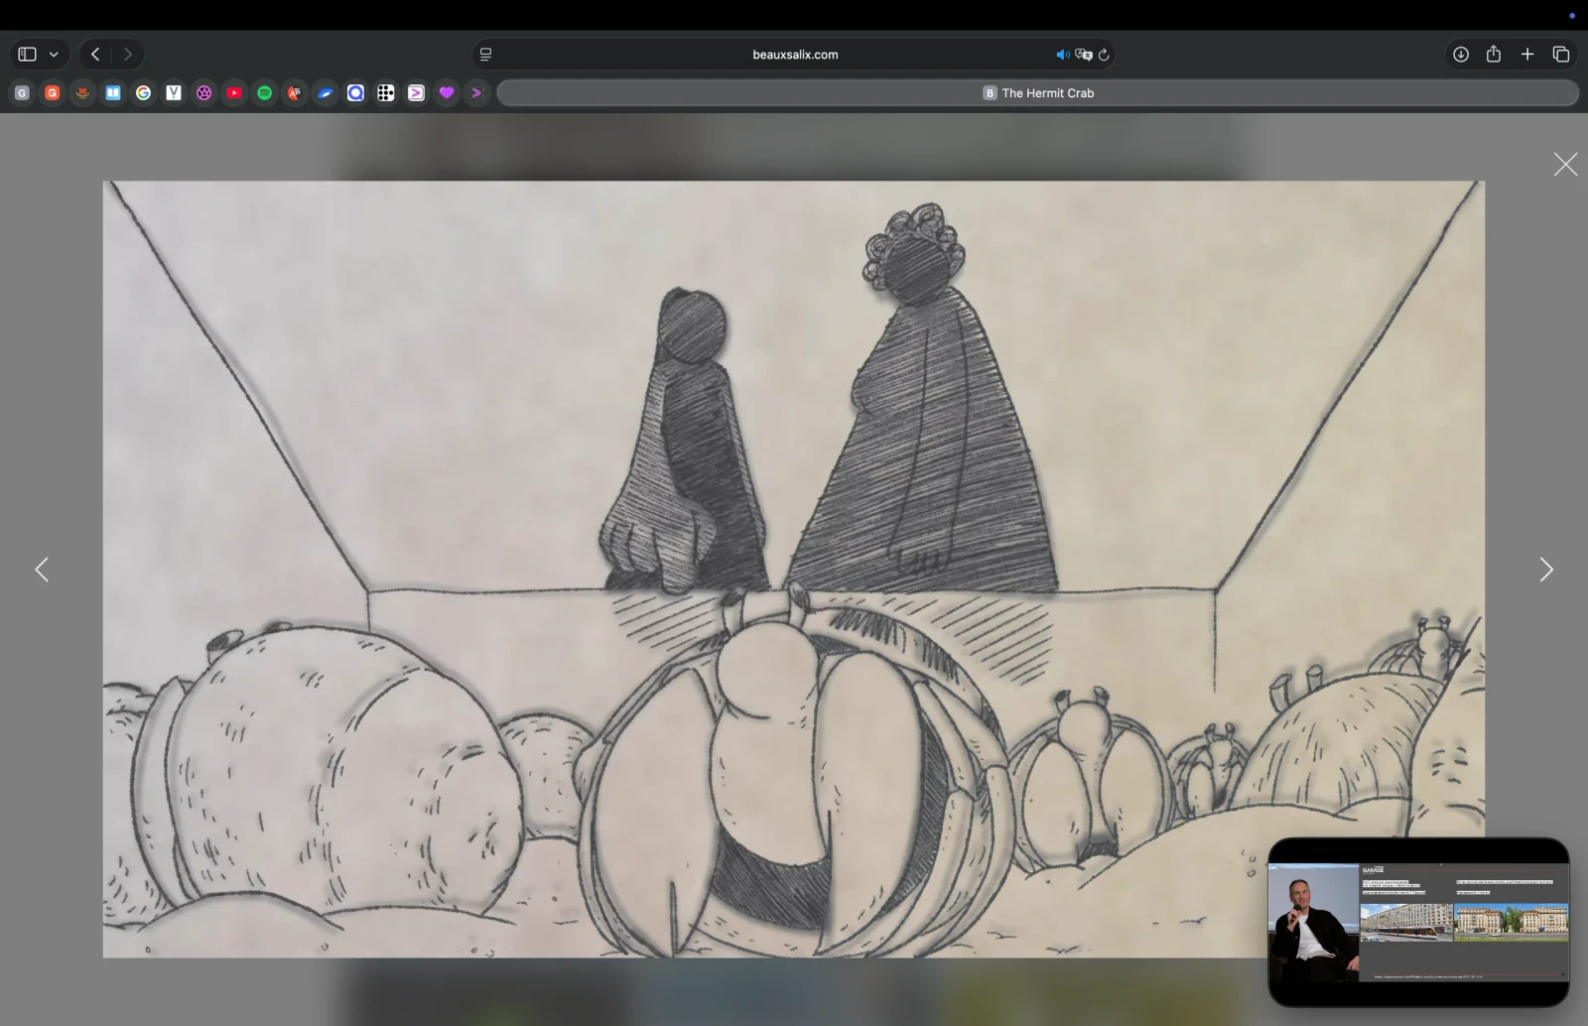
Task: Mute the tab audio speaker icon
Action: (x=1062, y=55)
